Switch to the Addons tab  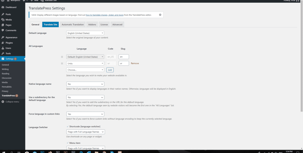pyautogui.click(x=92, y=24)
